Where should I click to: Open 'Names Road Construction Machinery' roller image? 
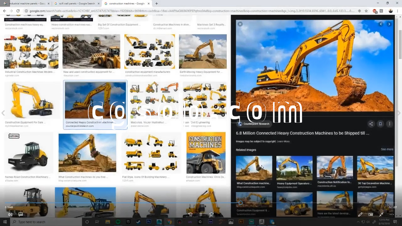[x=29, y=153]
